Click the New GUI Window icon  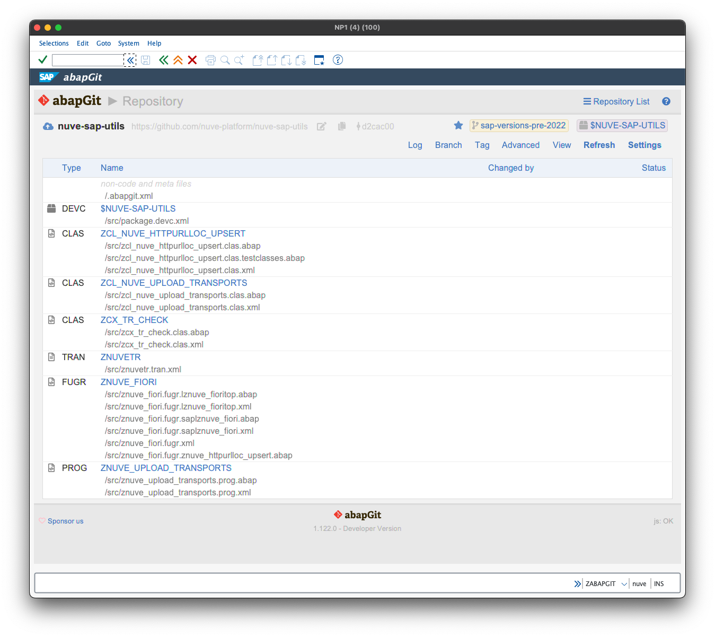(319, 60)
